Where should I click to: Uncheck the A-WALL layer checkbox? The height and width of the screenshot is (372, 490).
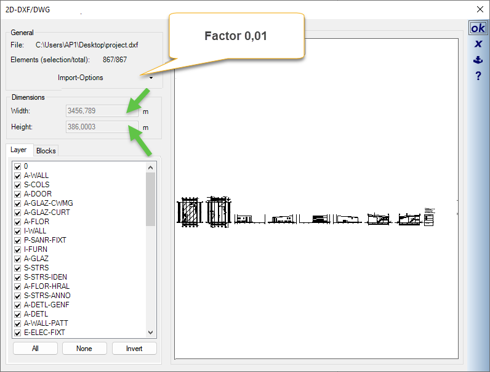pos(17,176)
